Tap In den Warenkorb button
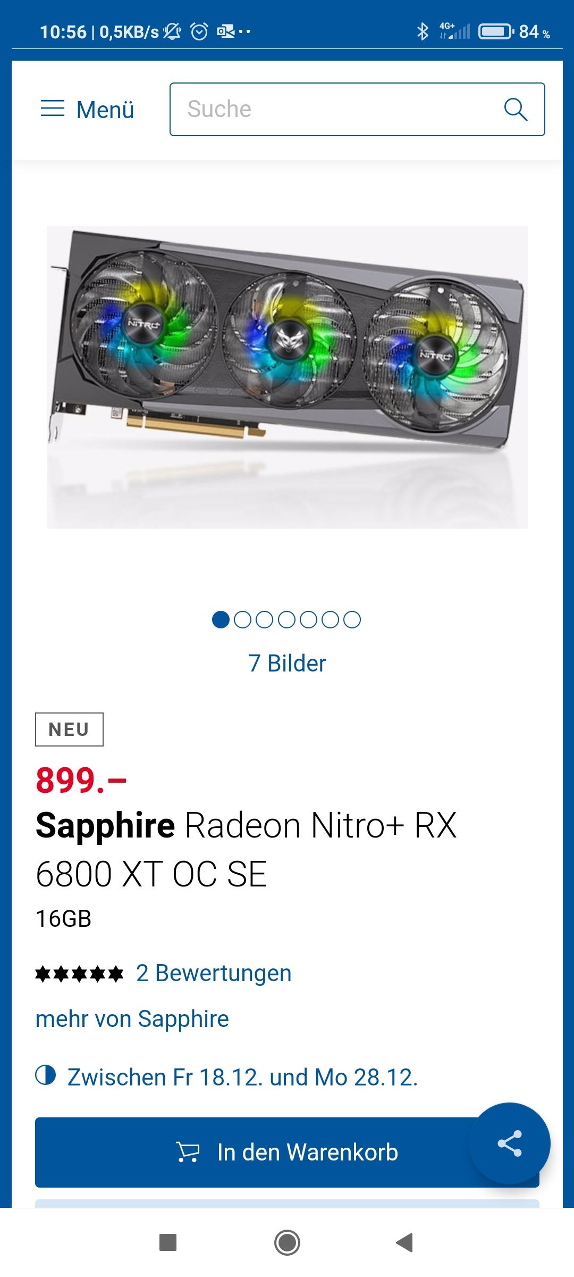The image size is (574, 1277). pyautogui.click(x=287, y=1152)
